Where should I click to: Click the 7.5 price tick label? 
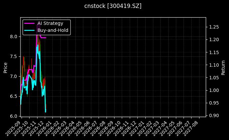pyautogui.click(x=14, y=56)
